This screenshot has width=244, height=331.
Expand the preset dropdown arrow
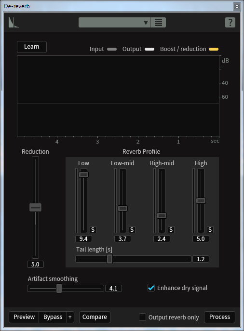coord(146,22)
